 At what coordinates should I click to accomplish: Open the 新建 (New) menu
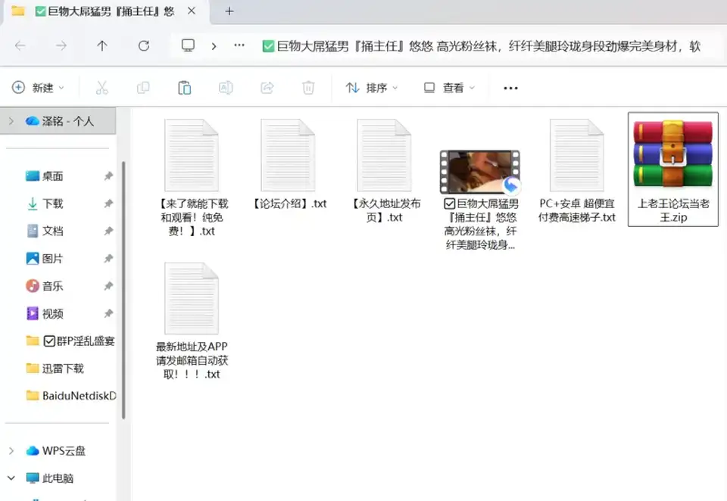click(38, 88)
